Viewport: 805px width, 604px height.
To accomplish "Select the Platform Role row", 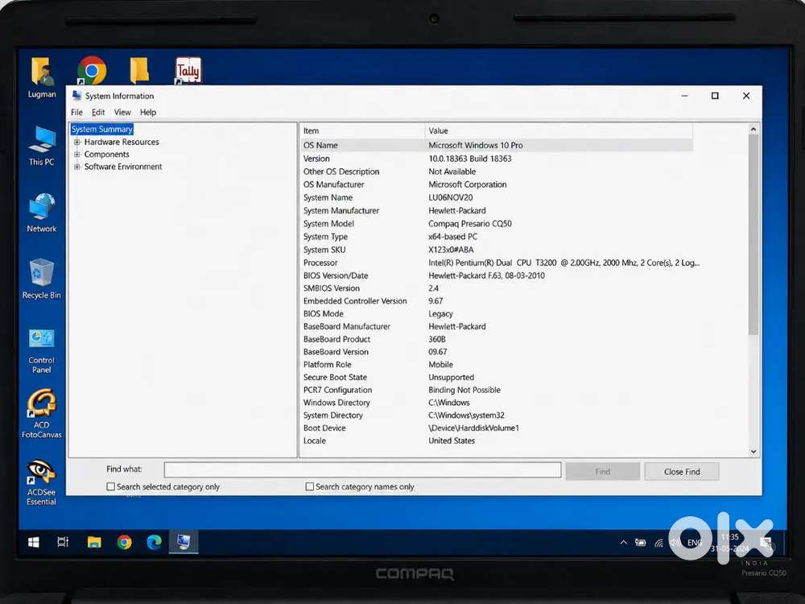I will coord(497,364).
